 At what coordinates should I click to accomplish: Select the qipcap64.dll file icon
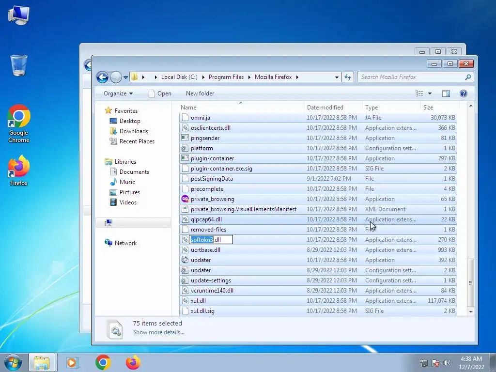click(185, 219)
